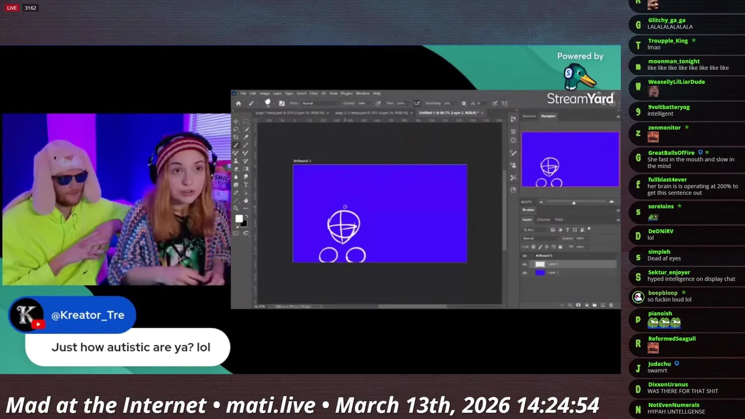This screenshot has height=419, width=745.
Task: Toggle pressure for opacity button
Action: tap(378, 104)
